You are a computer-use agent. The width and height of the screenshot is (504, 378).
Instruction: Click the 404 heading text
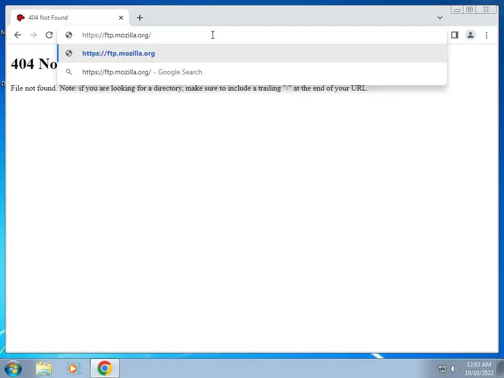click(34, 63)
